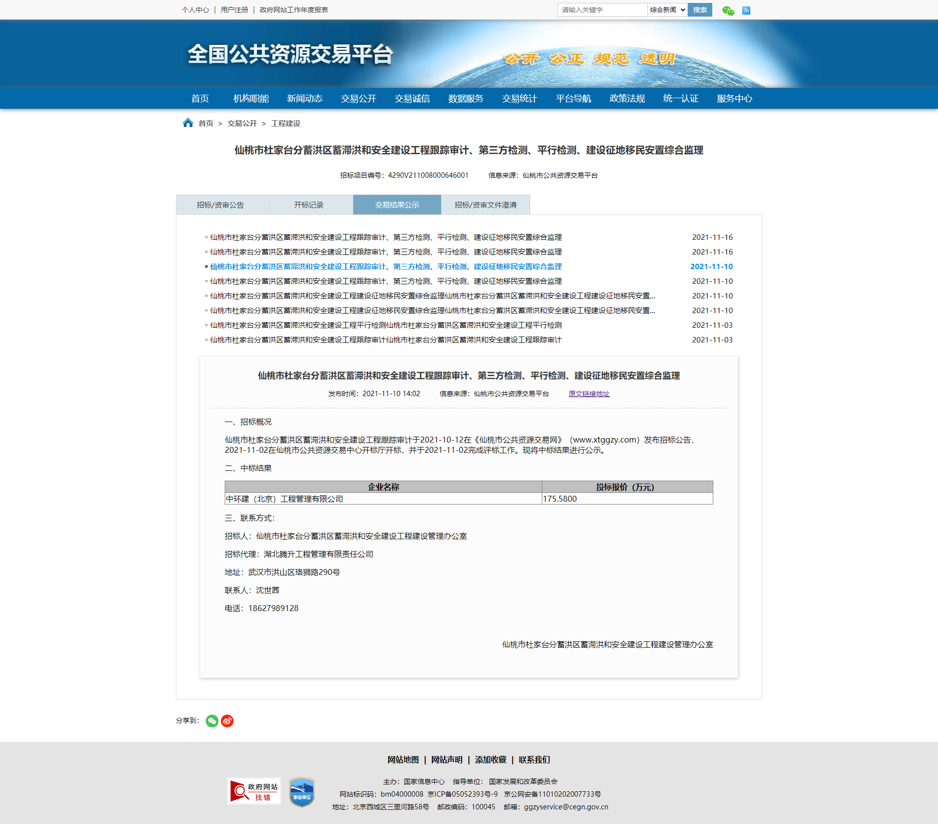Screen dimensions: 938x824
Task: Click the 全国公共资源交易平台 site title
Action: click(x=290, y=54)
